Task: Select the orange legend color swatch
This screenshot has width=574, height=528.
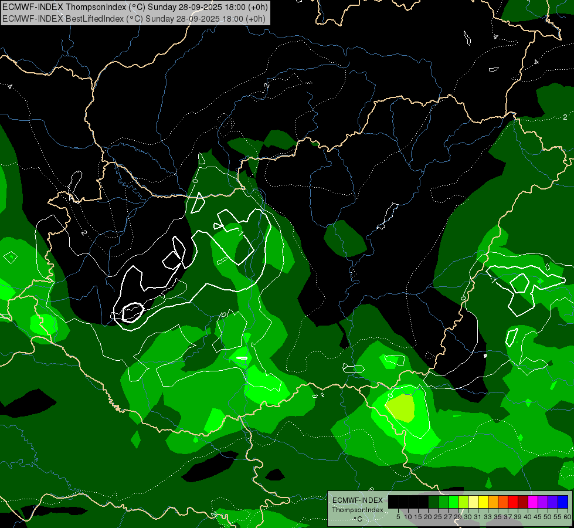Action: tap(493, 502)
